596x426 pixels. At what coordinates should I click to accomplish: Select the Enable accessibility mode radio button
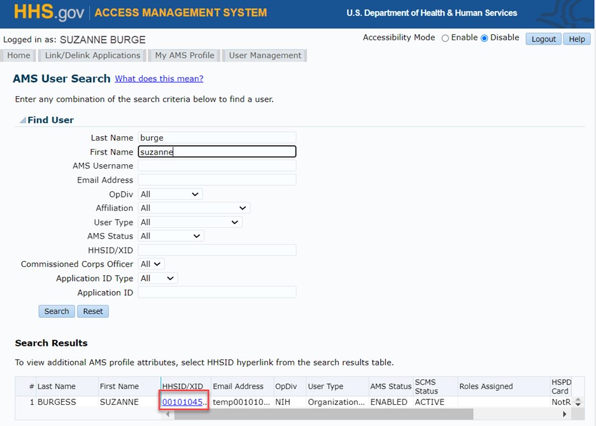click(x=445, y=38)
